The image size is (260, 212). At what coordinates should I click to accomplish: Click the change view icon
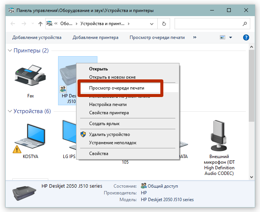[223, 37]
